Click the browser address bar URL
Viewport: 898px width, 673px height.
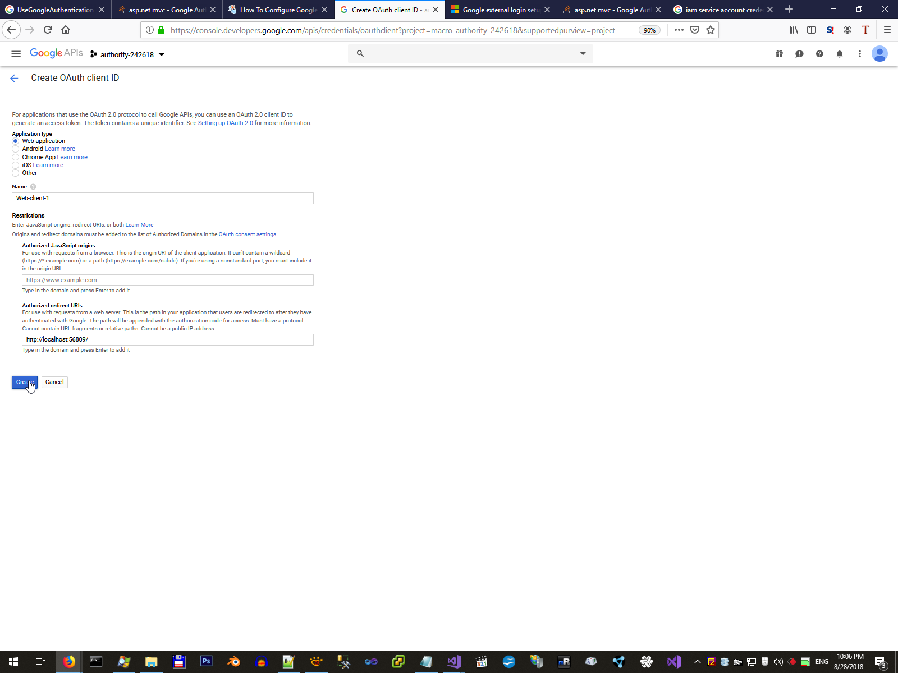(x=393, y=30)
